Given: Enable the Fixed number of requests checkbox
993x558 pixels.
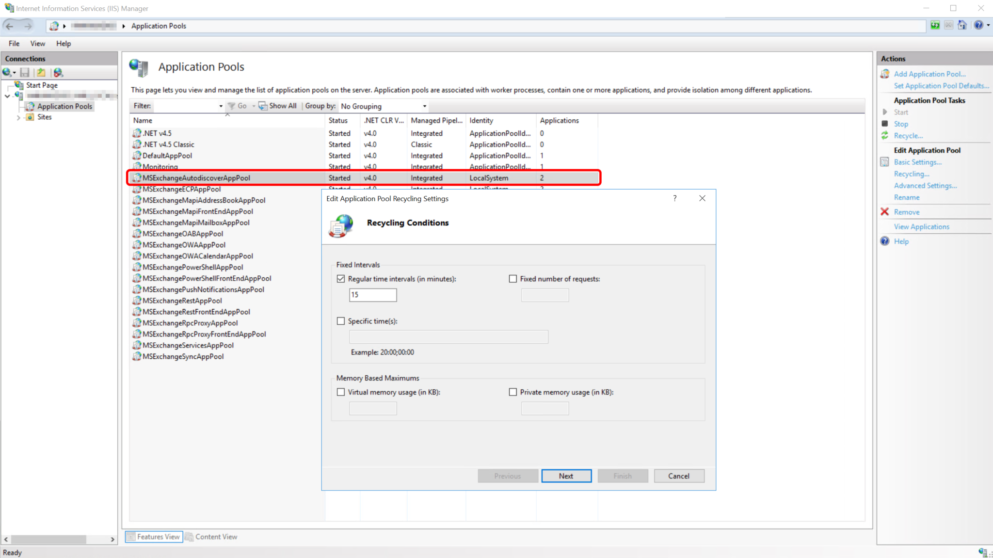Looking at the screenshot, I should (x=513, y=279).
